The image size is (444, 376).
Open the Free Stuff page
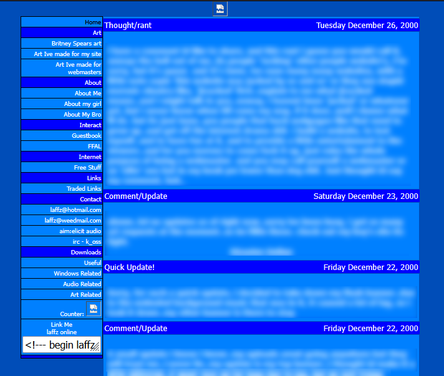coord(87,168)
